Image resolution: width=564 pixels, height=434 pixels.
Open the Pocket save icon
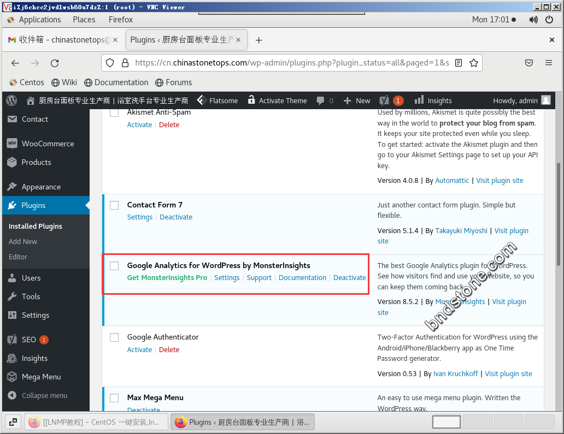click(529, 63)
